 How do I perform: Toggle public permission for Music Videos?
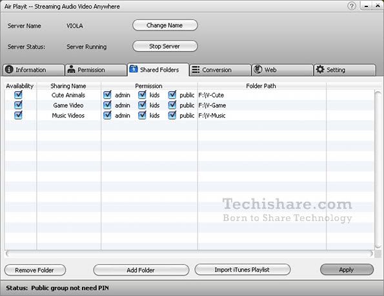click(172, 115)
